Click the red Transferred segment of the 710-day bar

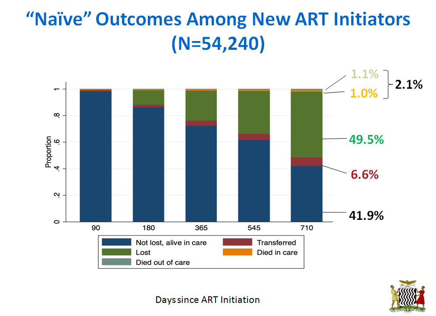(307, 162)
